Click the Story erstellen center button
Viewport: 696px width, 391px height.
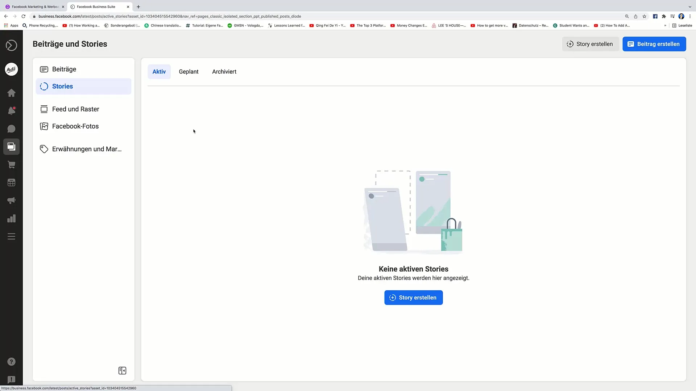point(414,298)
